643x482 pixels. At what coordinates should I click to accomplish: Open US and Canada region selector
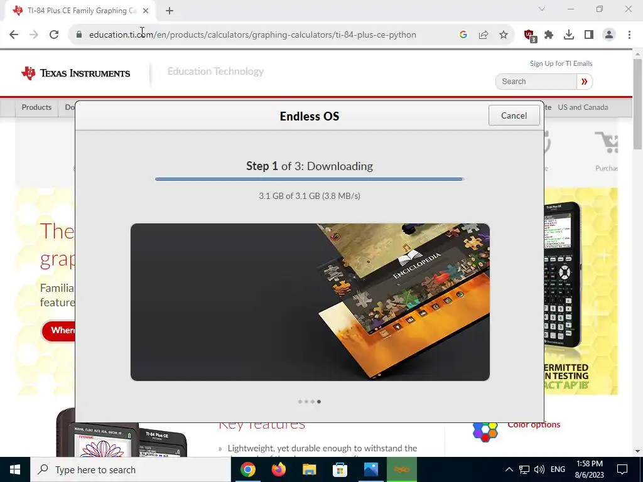[x=583, y=107]
